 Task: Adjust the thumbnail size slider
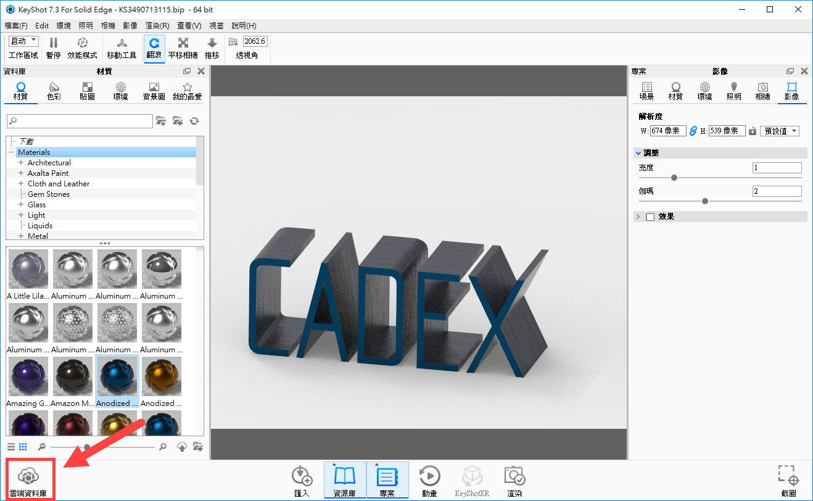[x=87, y=447]
